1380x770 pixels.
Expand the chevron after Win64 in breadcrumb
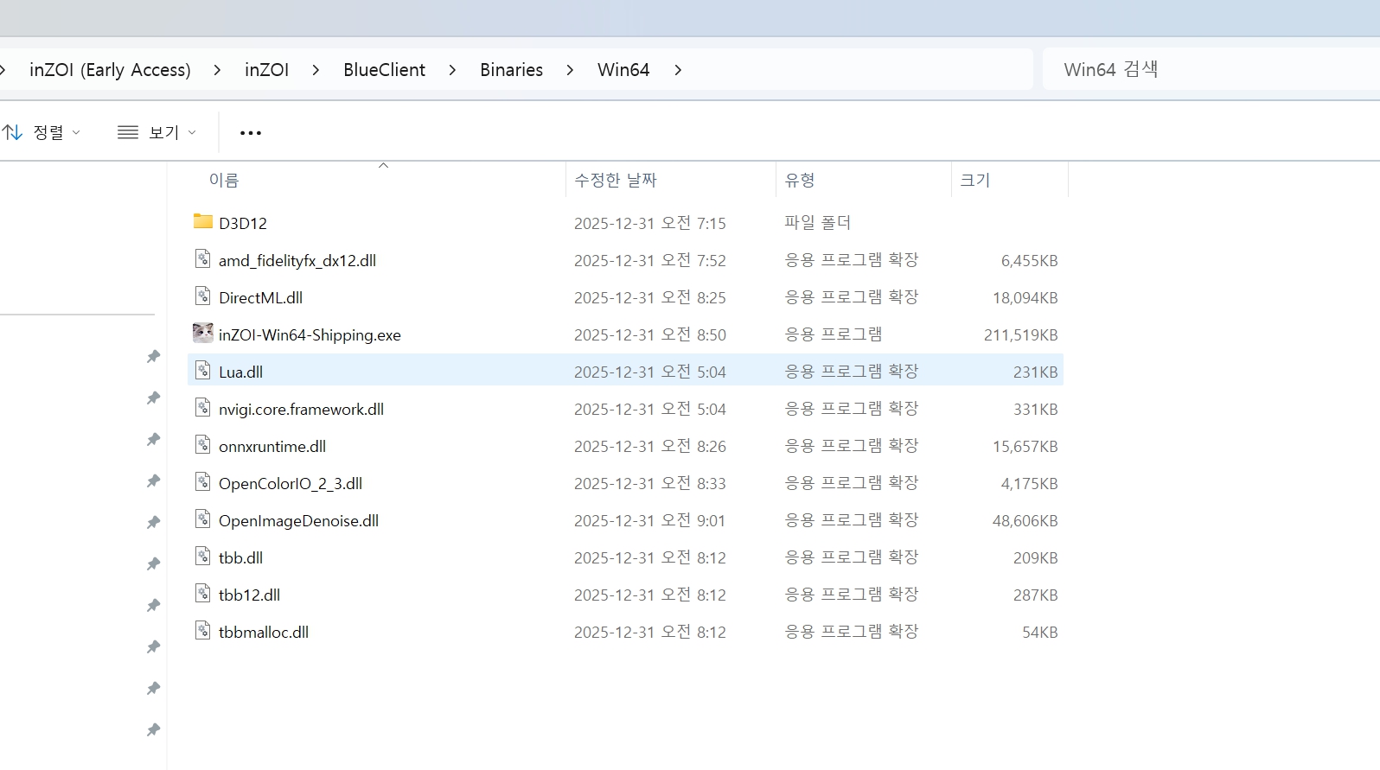point(678,70)
